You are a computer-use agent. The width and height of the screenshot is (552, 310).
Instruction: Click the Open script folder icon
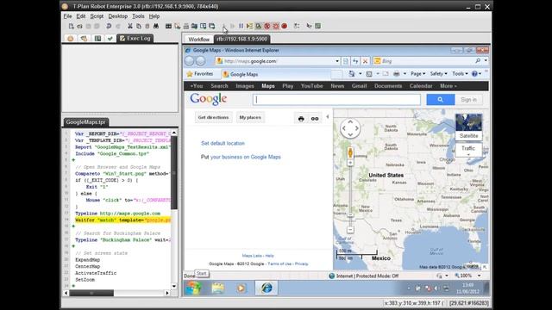[79, 26]
